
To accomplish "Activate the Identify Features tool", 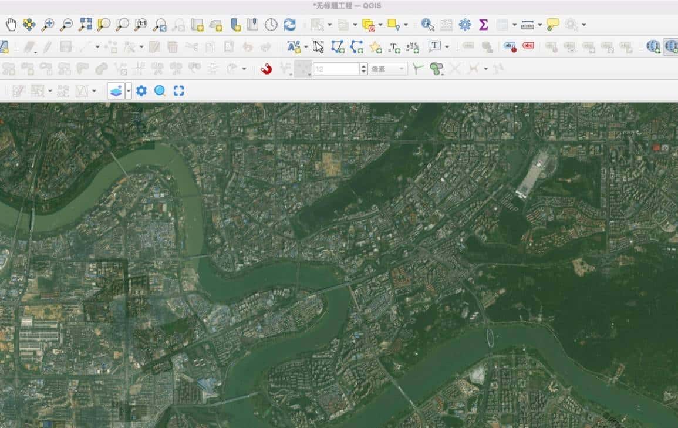I will point(427,25).
